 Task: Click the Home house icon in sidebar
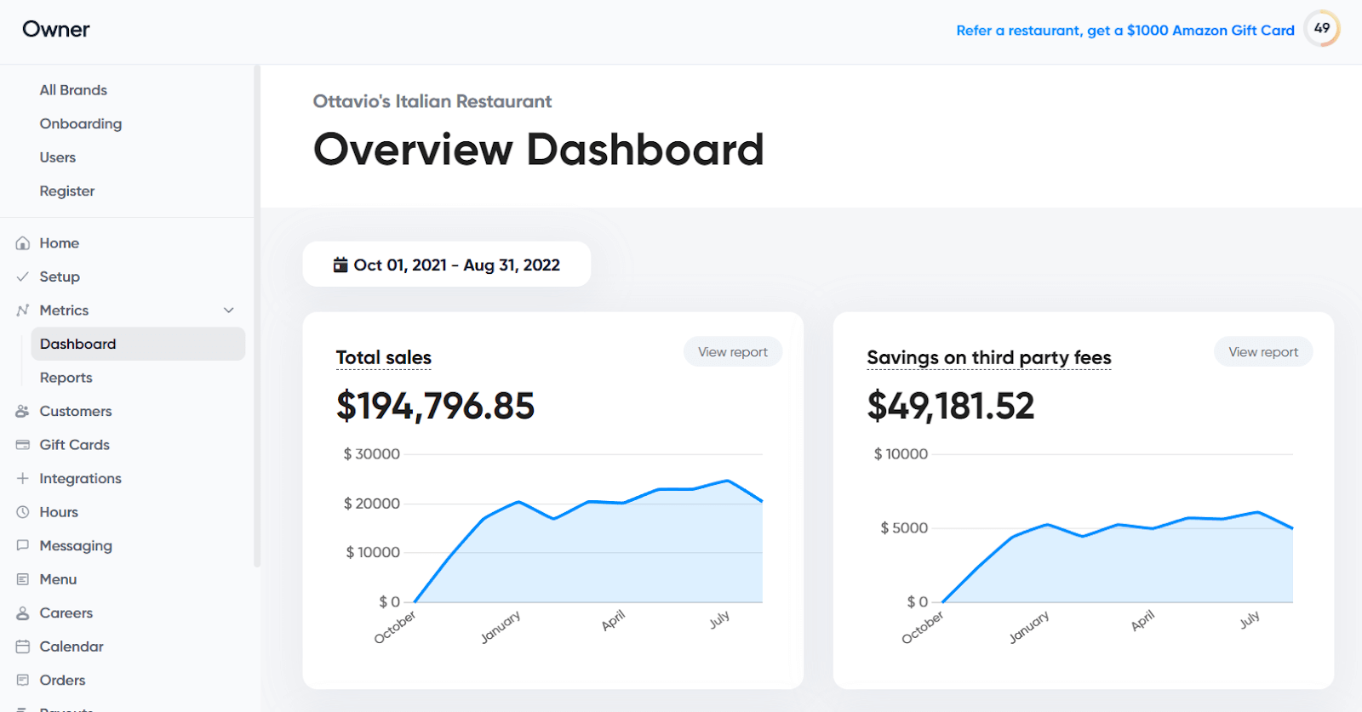tap(23, 243)
